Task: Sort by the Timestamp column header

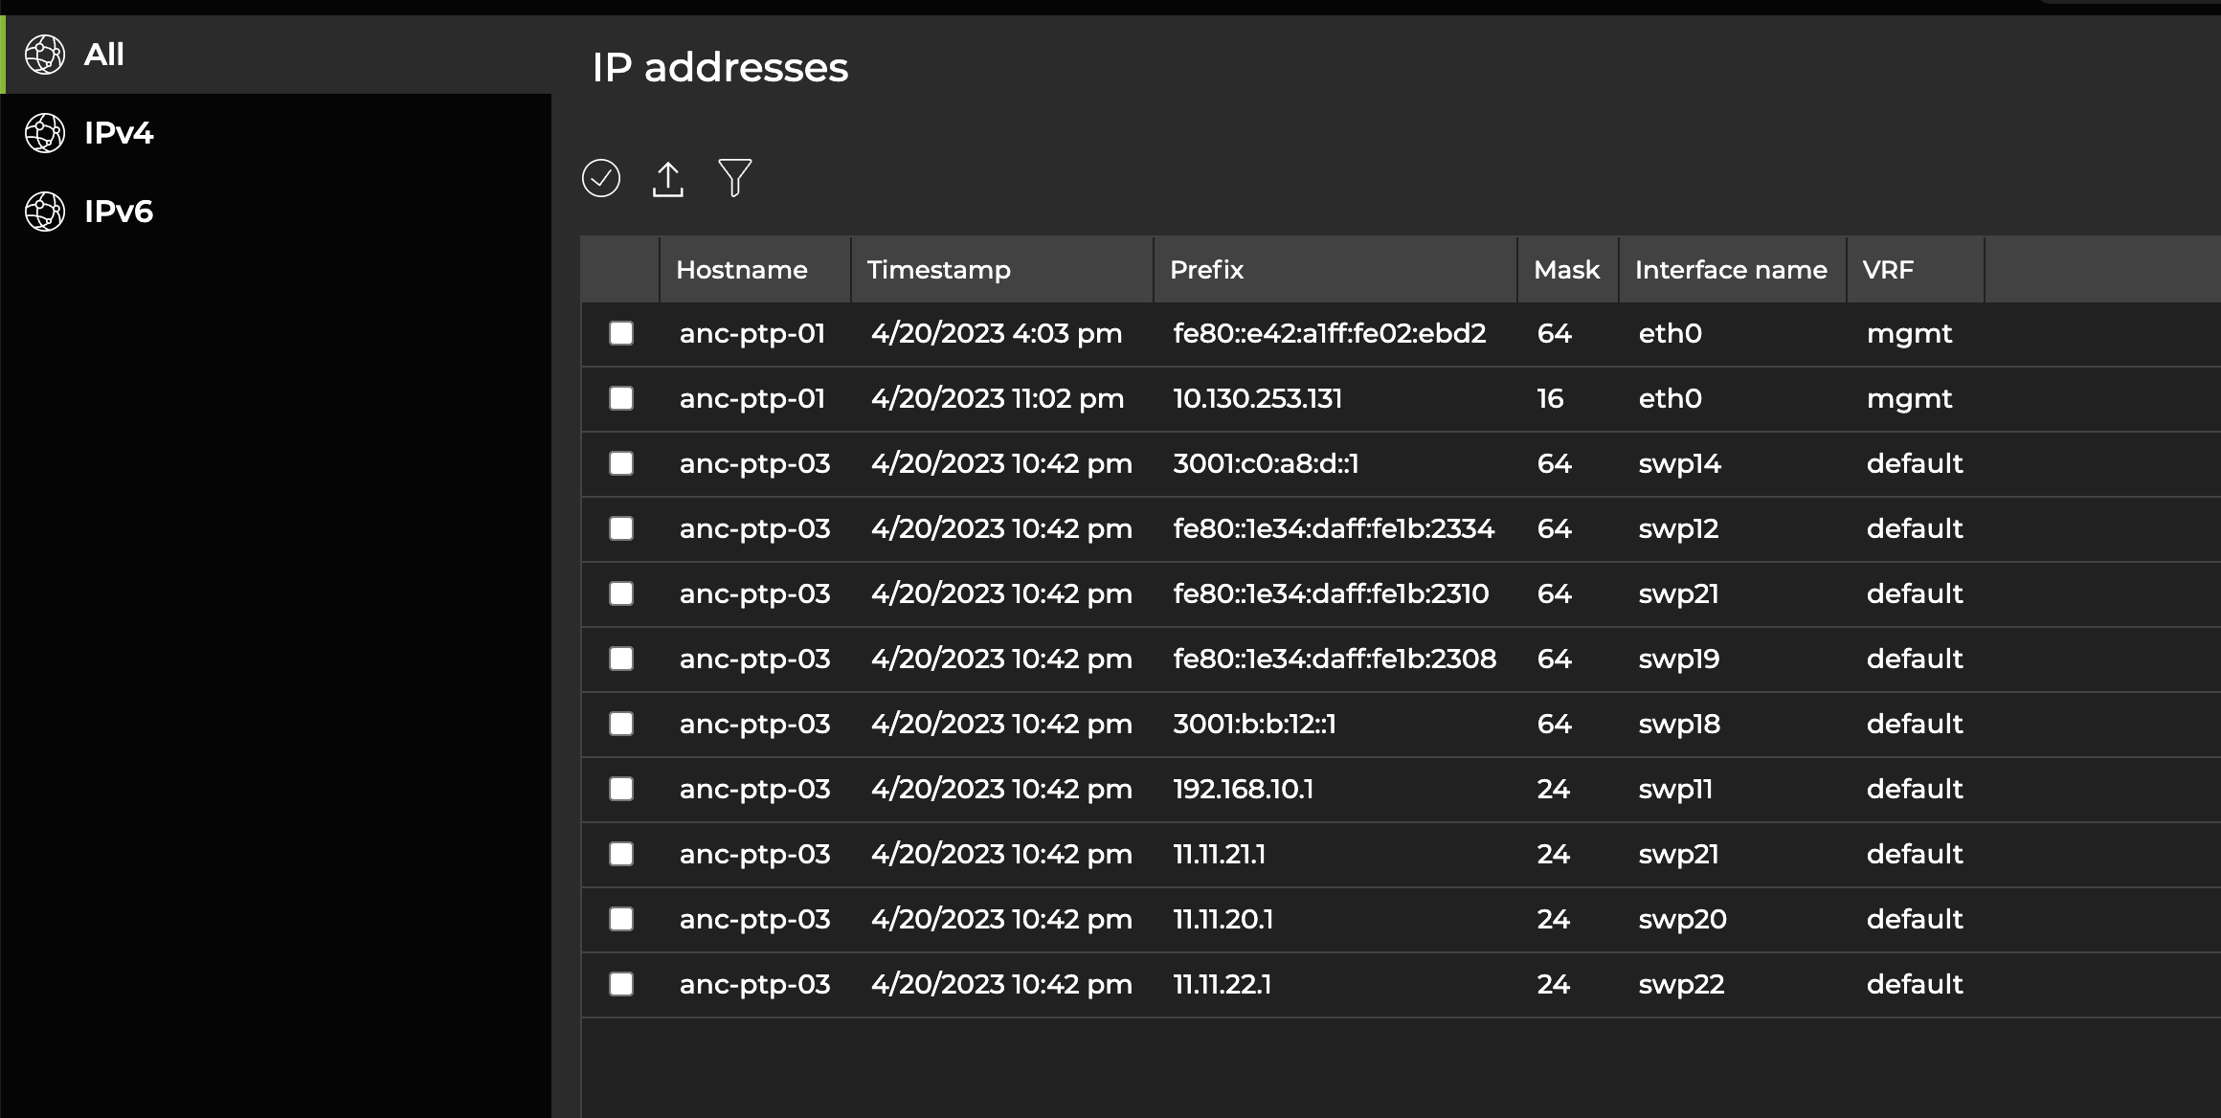Action: pos(938,270)
